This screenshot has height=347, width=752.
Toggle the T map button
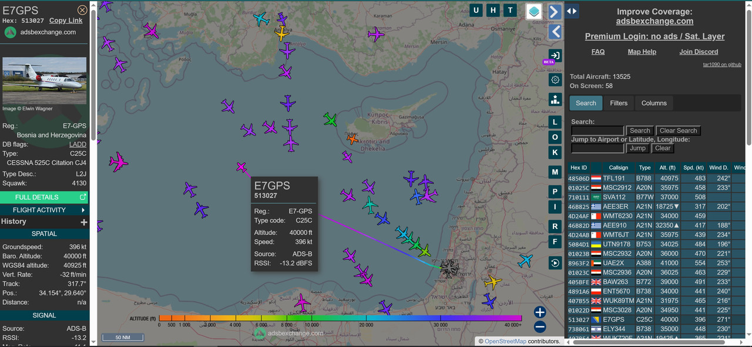click(511, 10)
